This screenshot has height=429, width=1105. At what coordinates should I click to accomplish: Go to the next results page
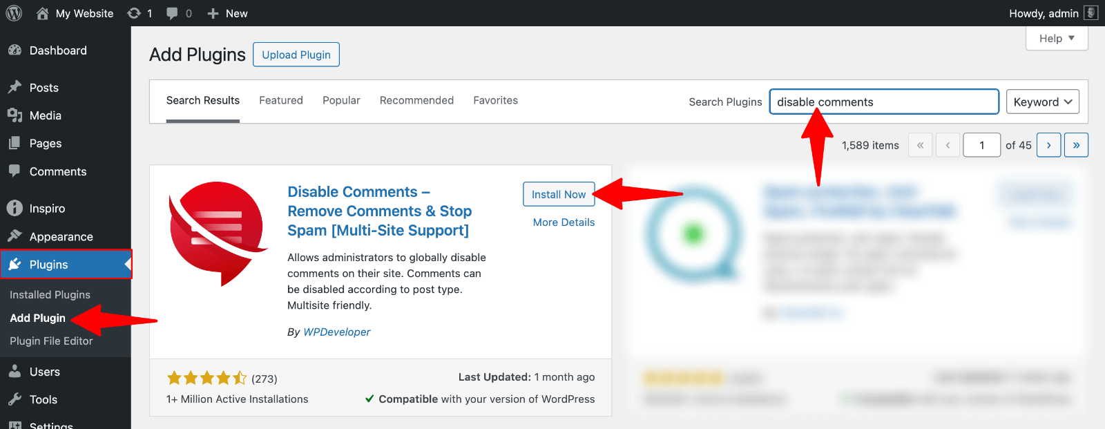(x=1048, y=145)
